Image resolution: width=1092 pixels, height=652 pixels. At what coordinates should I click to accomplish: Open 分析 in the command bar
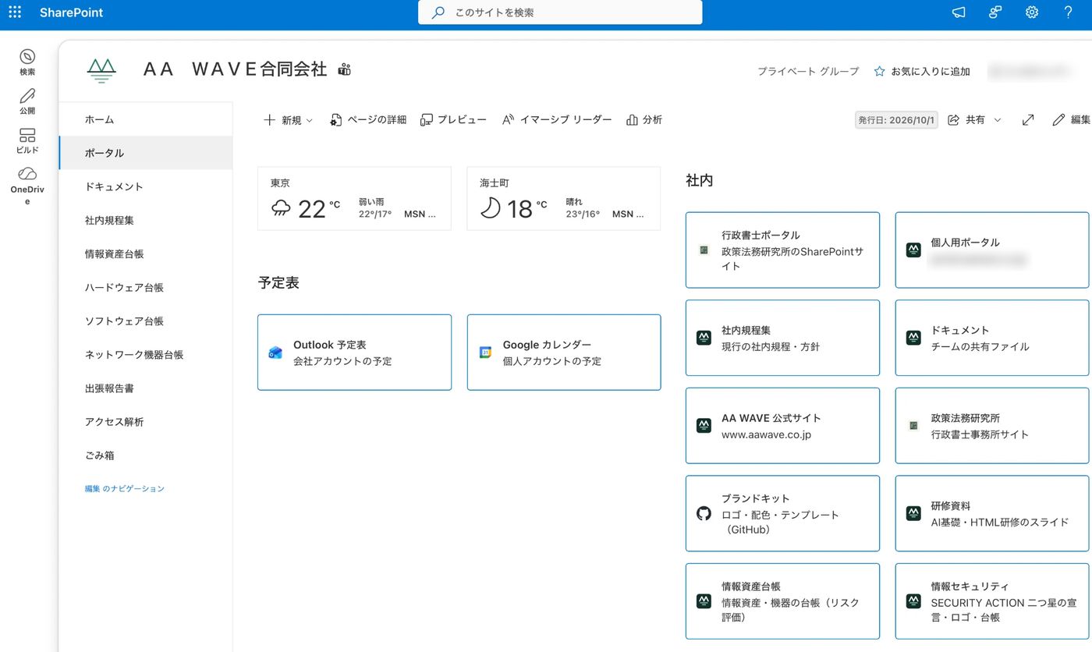point(644,119)
